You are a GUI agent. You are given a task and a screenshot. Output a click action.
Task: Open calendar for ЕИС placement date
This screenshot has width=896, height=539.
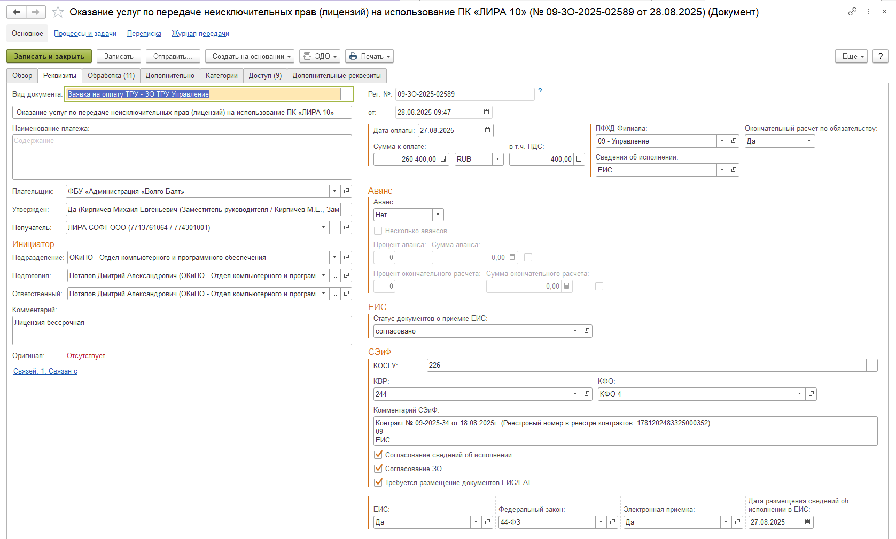807,522
